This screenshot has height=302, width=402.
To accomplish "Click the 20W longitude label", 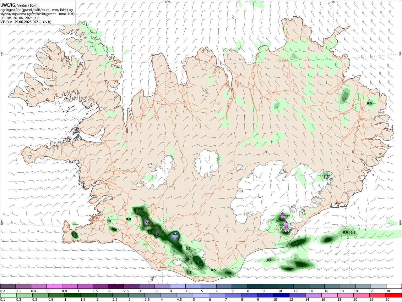I will tap(167, 2).
